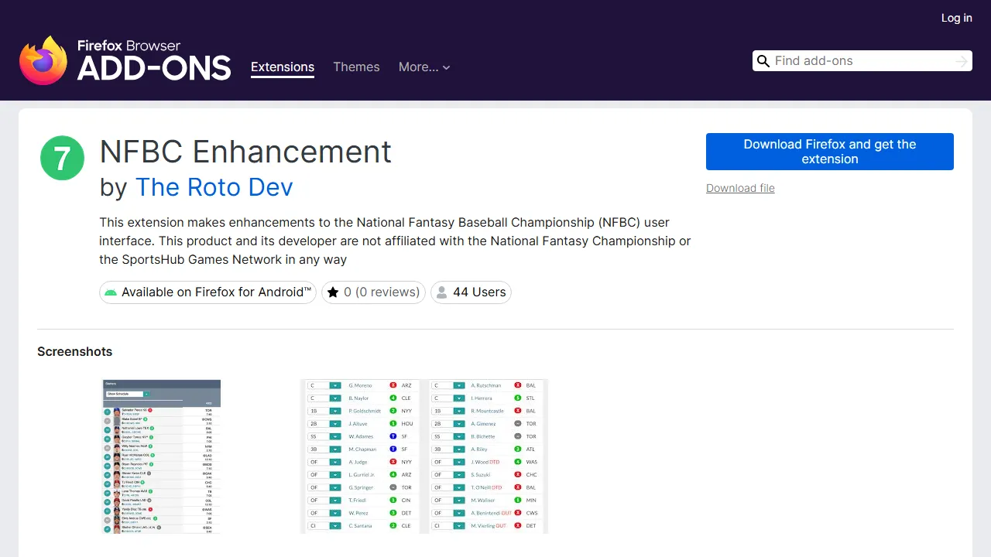991x557 pixels.
Task: Click Download Firefox and get the extension
Action: [829, 152]
